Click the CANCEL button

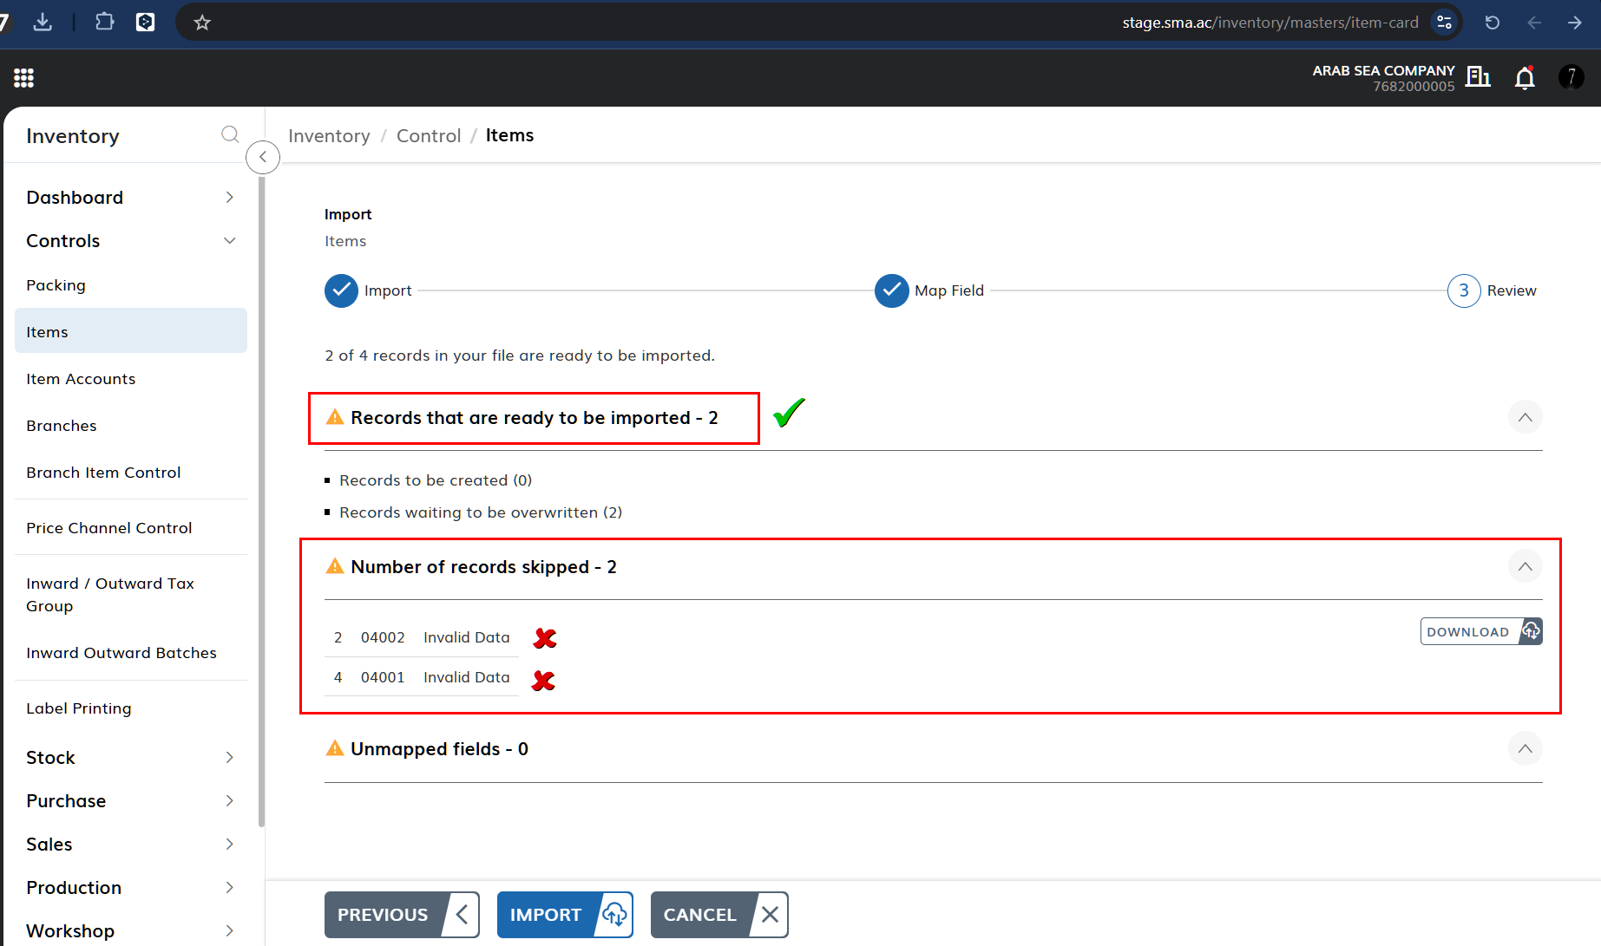[x=719, y=915]
